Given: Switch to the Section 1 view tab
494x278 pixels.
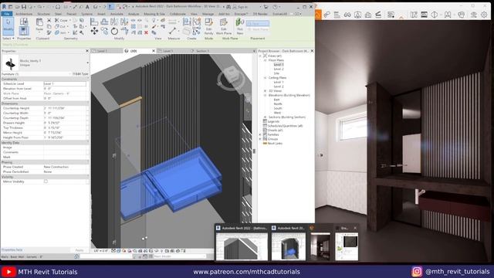Looking at the screenshot, I should click(x=202, y=51).
